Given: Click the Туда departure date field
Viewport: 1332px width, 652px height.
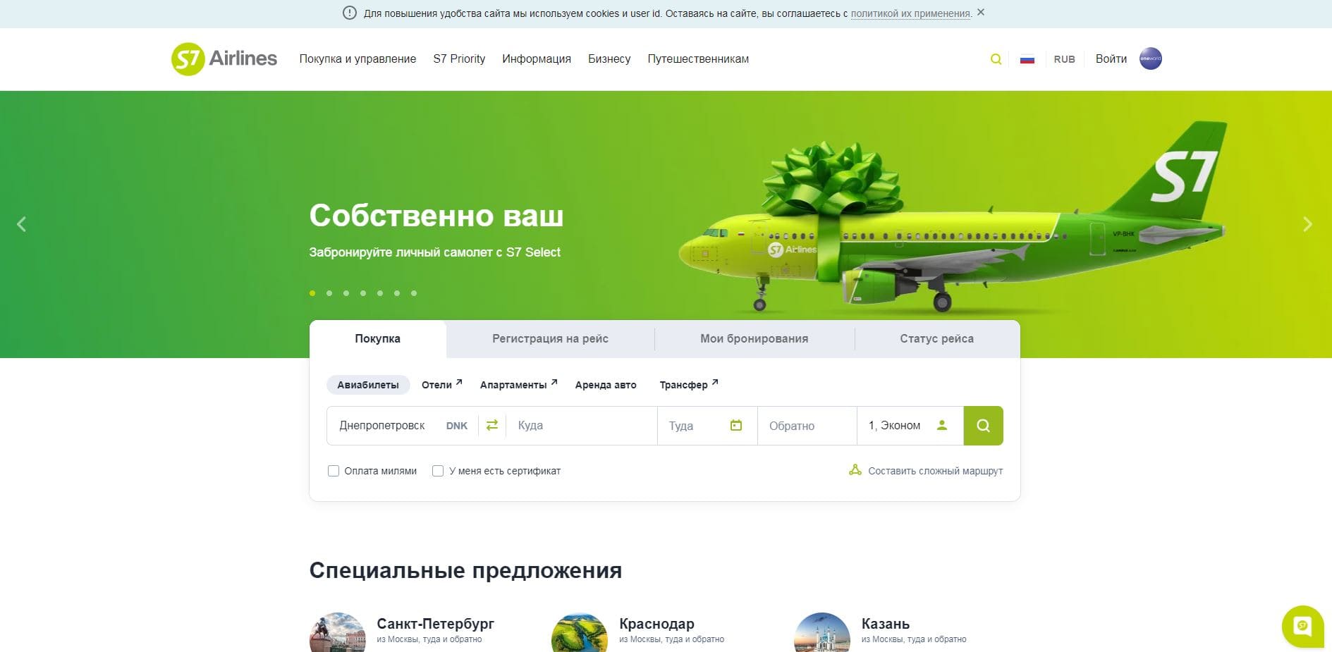Looking at the screenshot, I should point(707,426).
